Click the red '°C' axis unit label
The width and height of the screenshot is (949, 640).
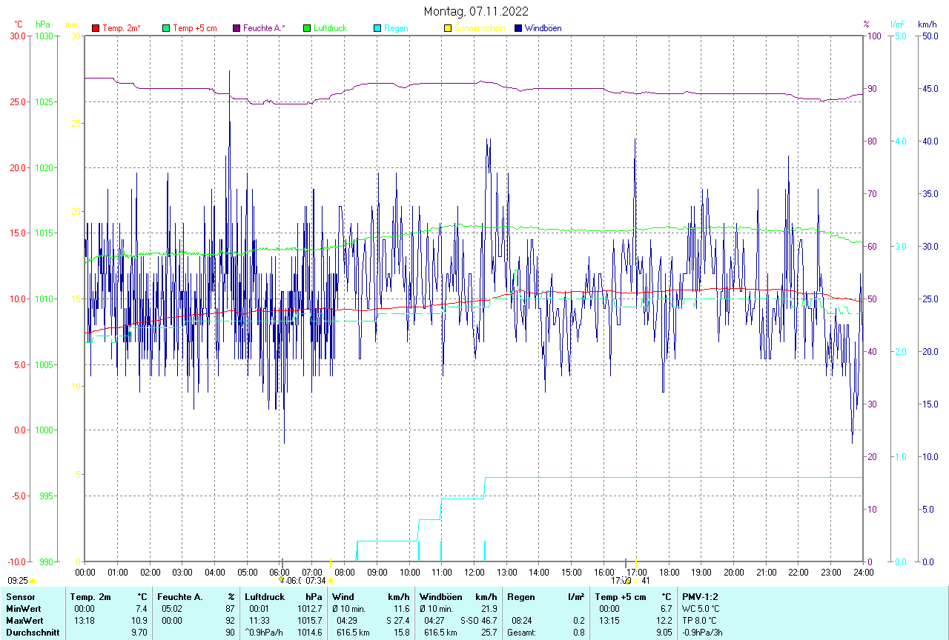coord(19,24)
